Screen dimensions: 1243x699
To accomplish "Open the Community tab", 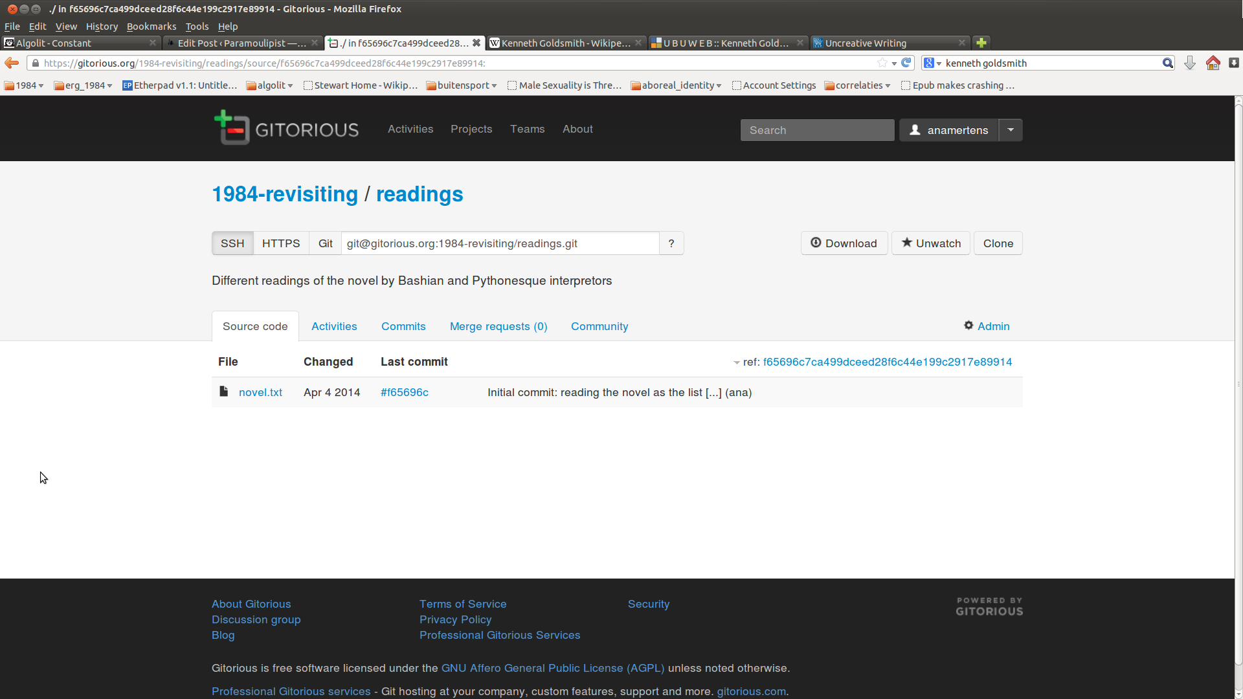I will [599, 326].
